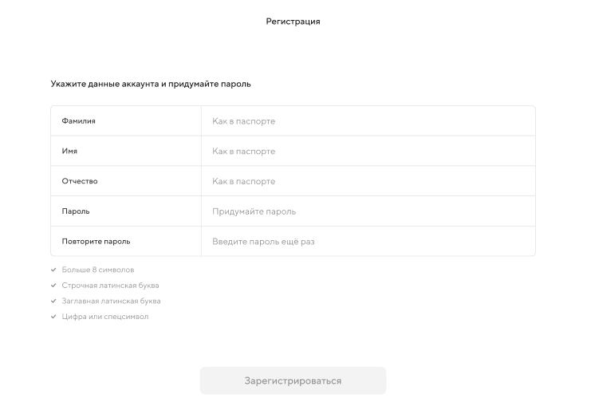Viewport: 591px width, 414px height.
Task: Click checkmark icon beside 'Заглавная латинская буква'
Action: coord(53,302)
